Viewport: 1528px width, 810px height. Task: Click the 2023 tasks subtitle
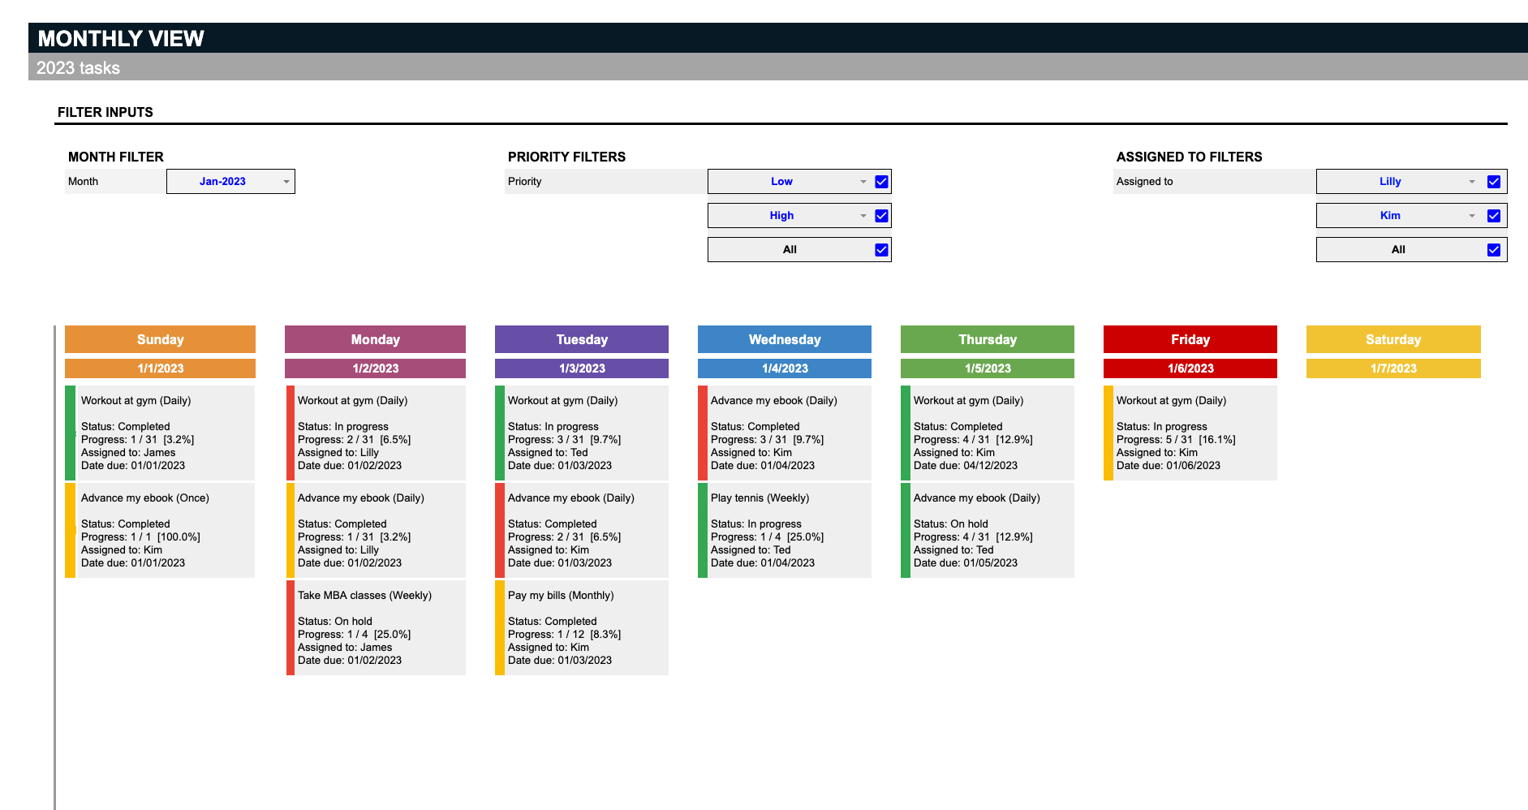[78, 68]
